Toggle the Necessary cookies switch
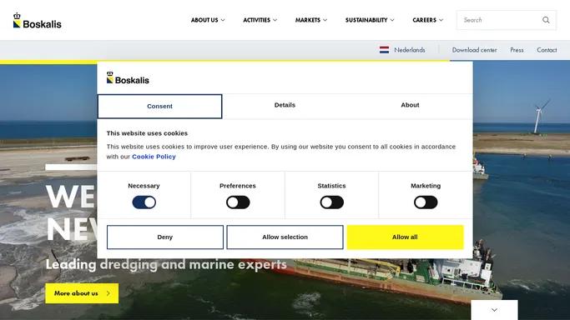The image size is (570, 320). coord(144,202)
